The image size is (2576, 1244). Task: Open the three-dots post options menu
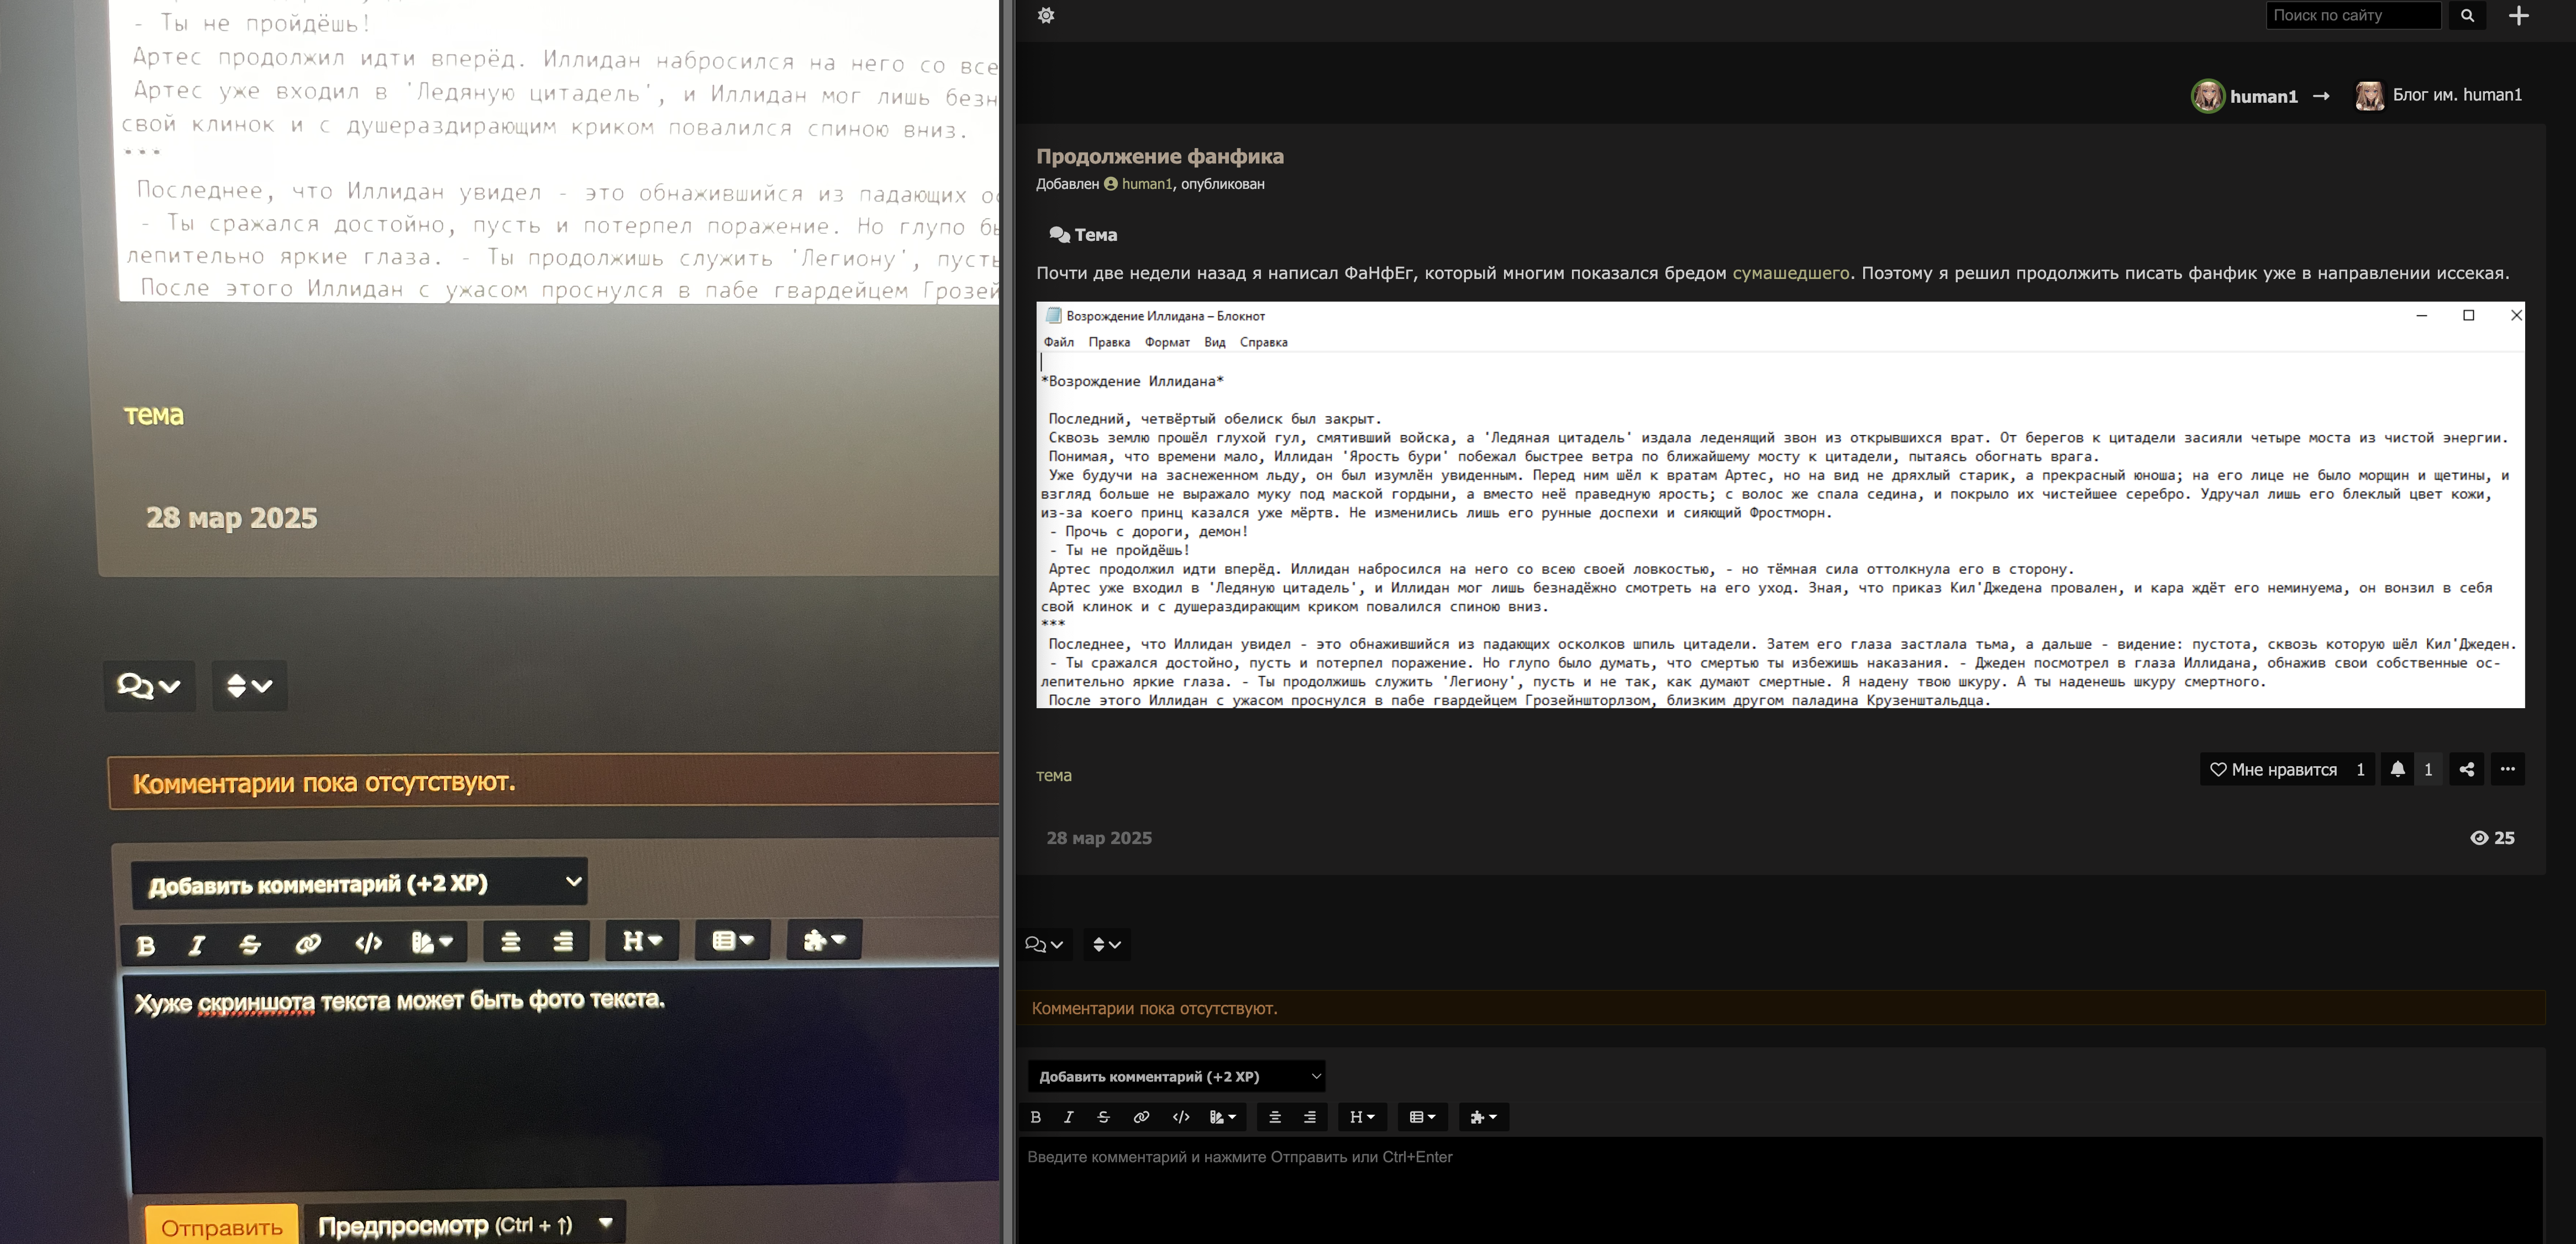pos(2507,769)
